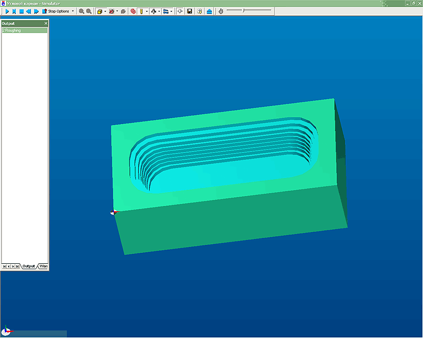This screenshot has height=338, width=423.
Task: Select the '2 Roughing' output row
Action: tap(24, 30)
